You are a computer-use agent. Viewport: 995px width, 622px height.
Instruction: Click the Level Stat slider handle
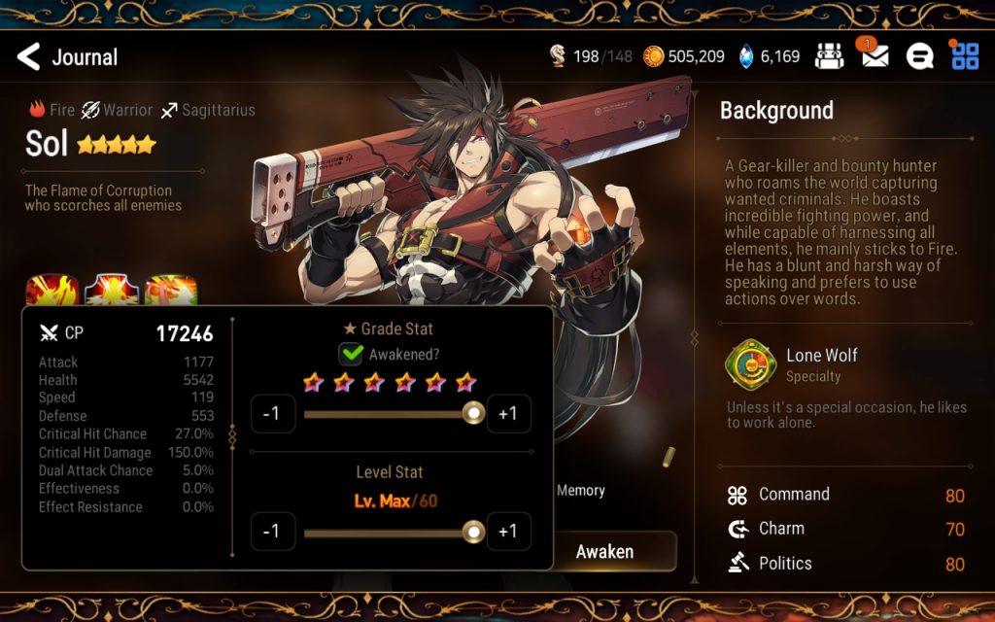click(473, 532)
